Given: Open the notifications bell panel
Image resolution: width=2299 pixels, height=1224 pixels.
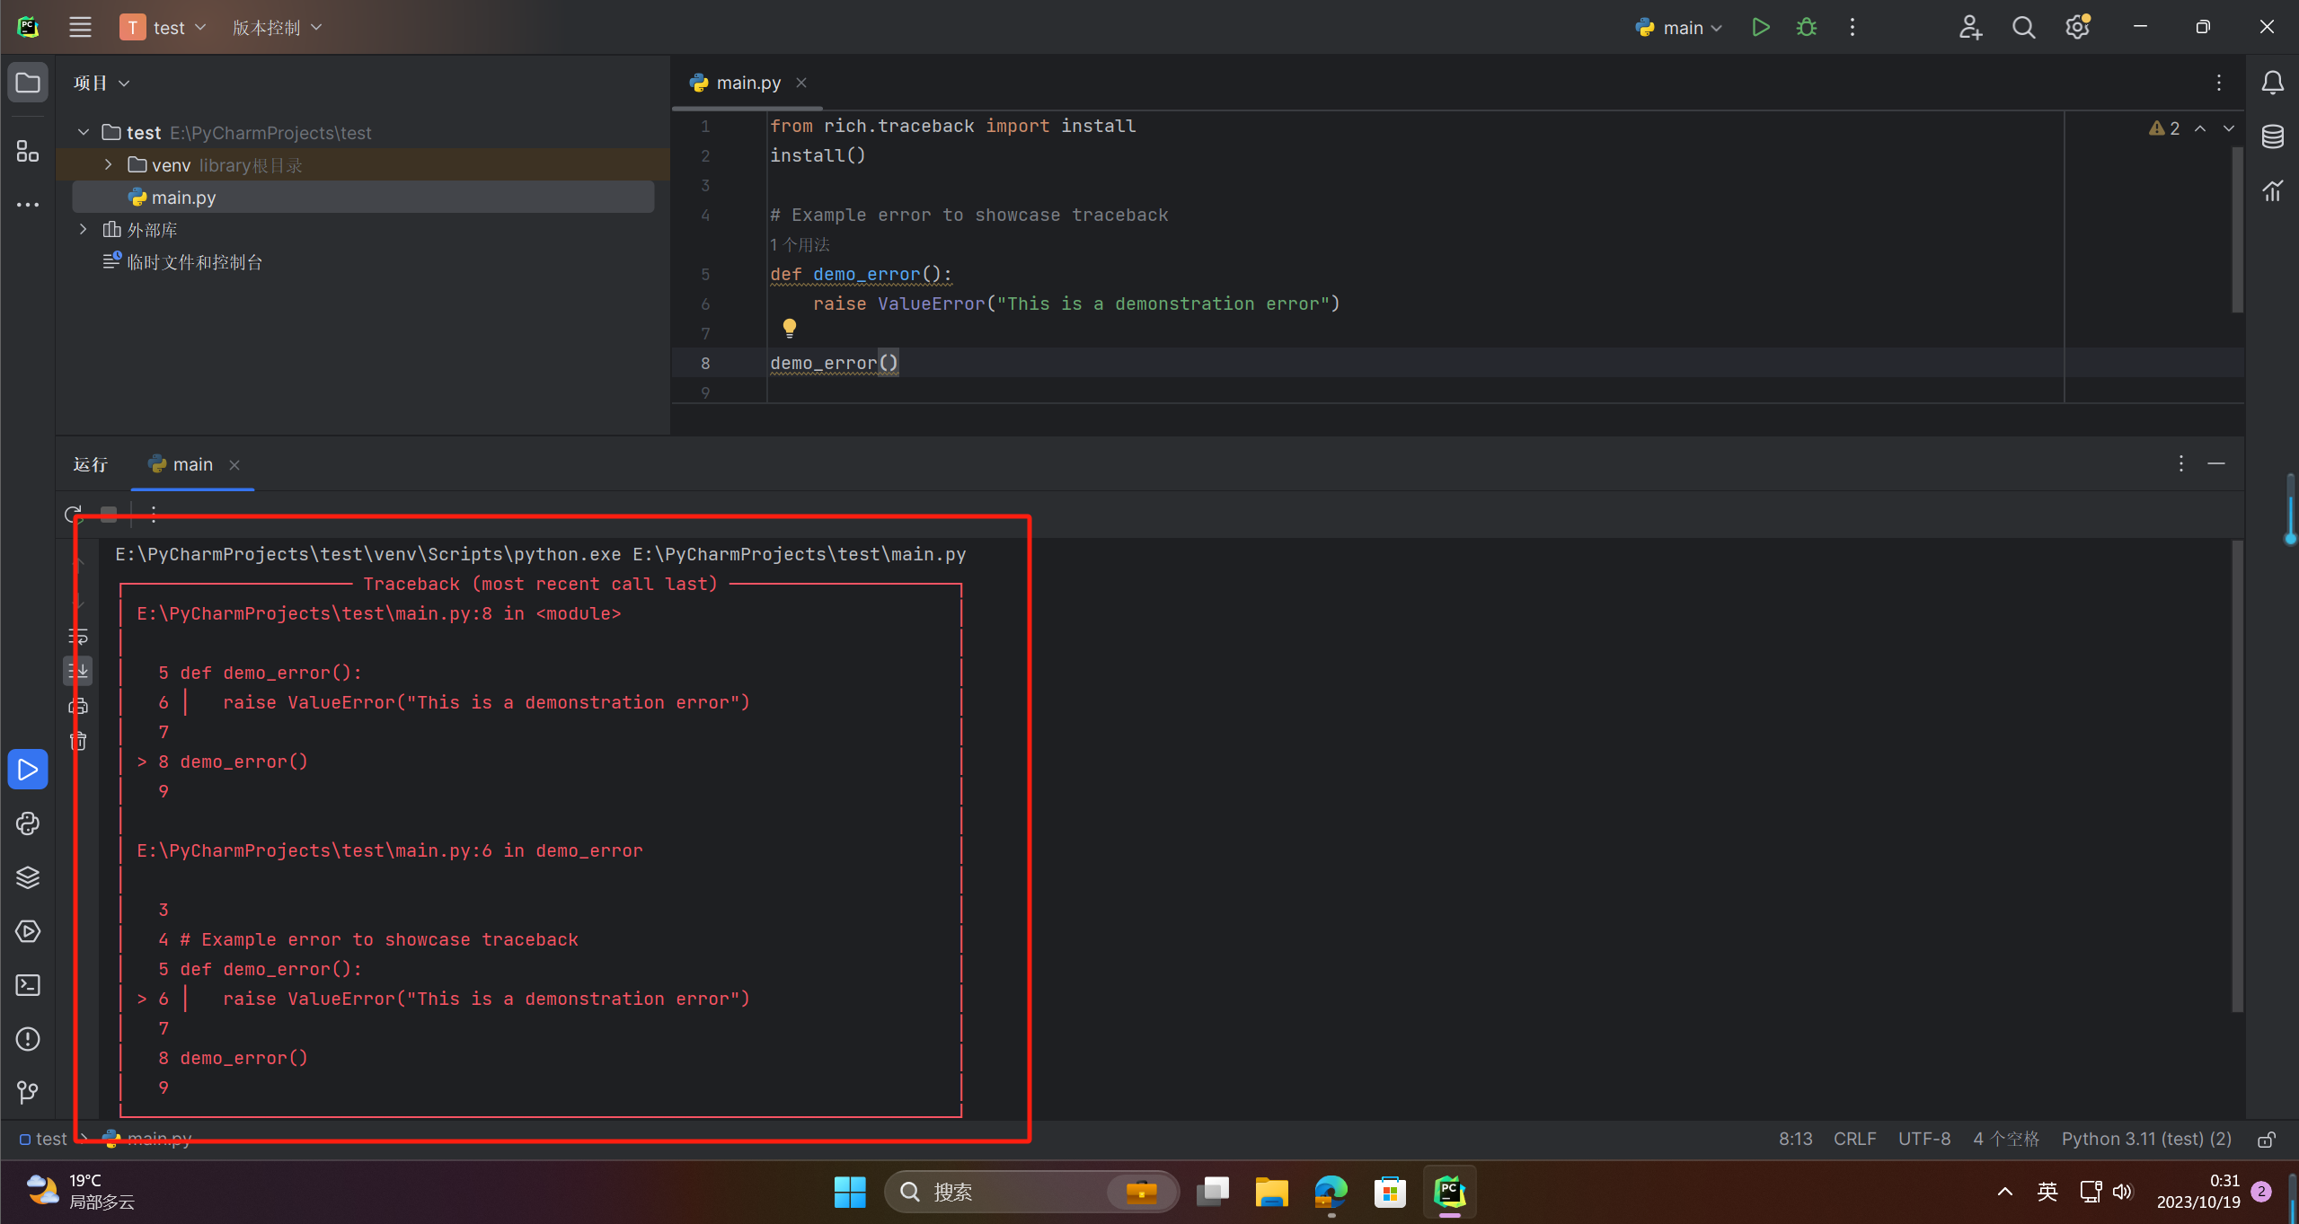Looking at the screenshot, I should tap(2272, 83).
